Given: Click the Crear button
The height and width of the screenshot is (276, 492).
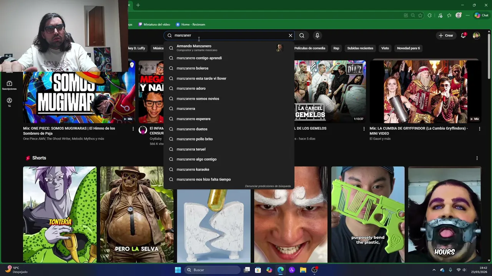Looking at the screenshot, I should 446,35.
